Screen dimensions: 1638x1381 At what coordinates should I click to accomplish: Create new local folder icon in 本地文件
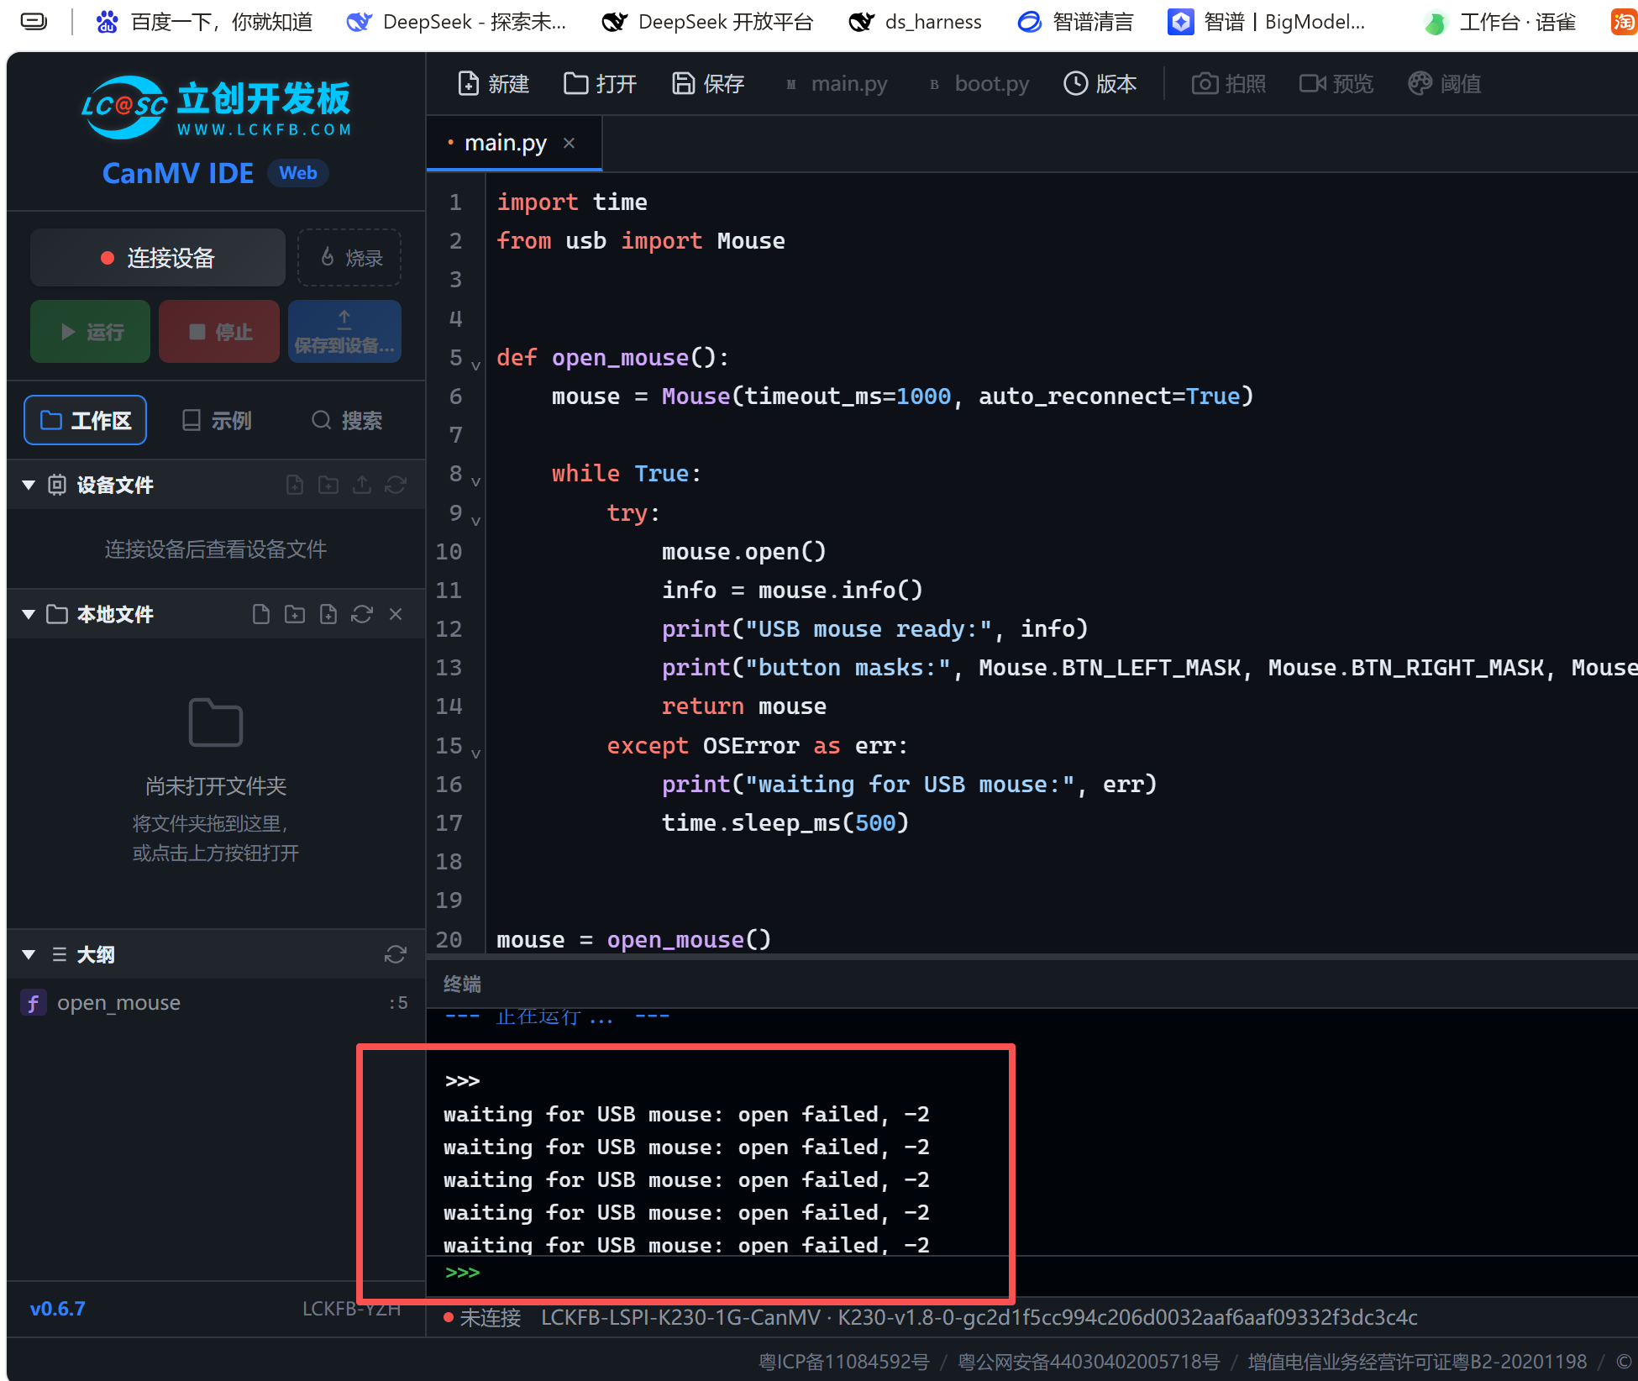[x=295, y=614]
